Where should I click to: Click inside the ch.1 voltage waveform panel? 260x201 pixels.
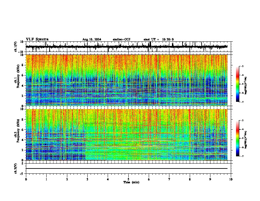(129, 47)
